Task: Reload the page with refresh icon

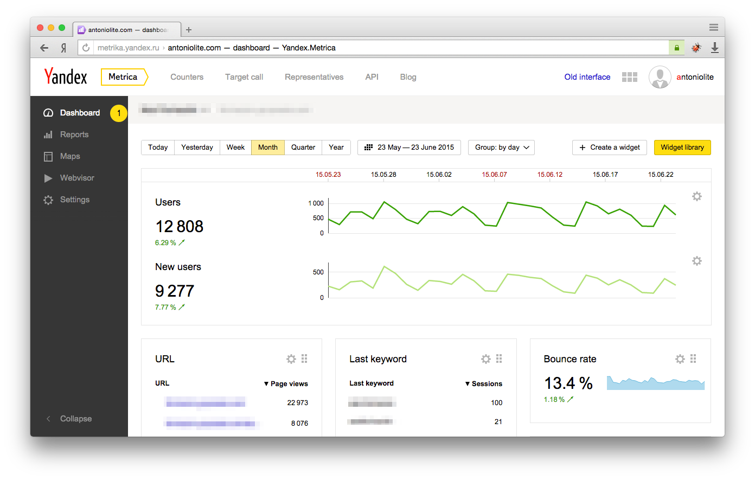Action: [86, 48]
